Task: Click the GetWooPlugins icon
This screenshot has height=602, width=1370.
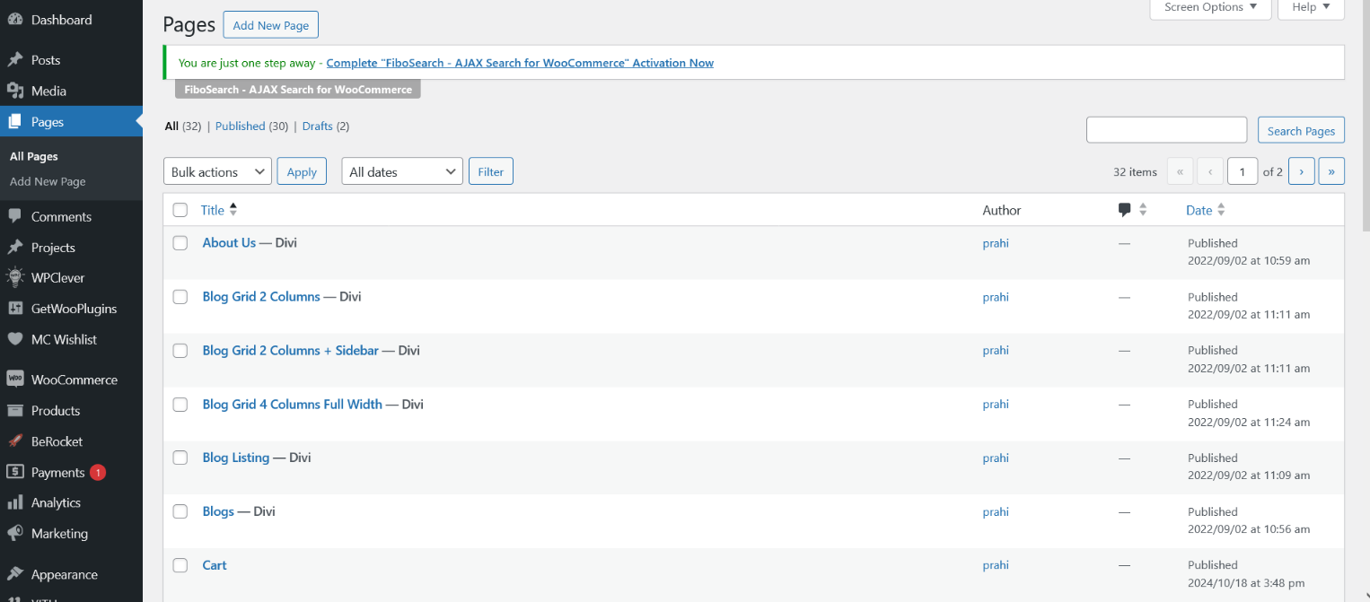Action: (x=15, y=309)
